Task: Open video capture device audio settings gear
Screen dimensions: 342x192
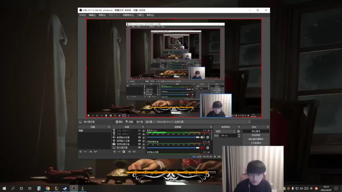Action: click(x=208, y=148)
